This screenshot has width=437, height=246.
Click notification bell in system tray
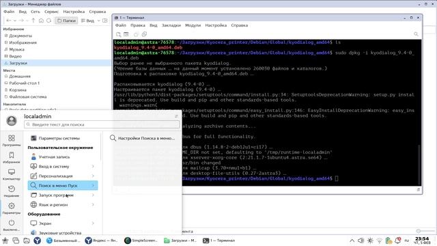tap(398, 240)
